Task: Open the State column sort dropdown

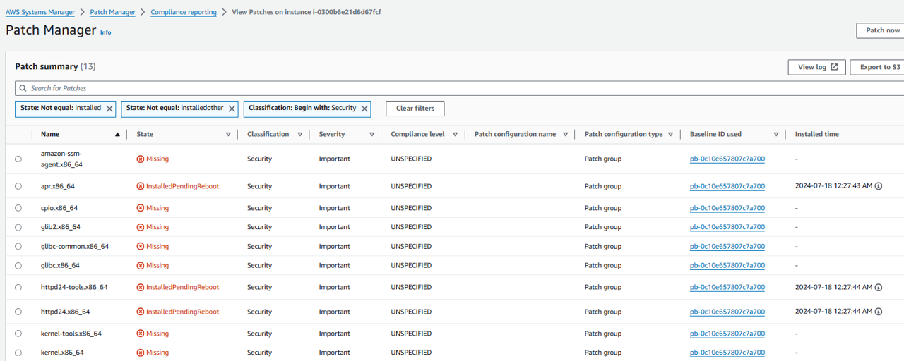Action: [x=228, y=135]
